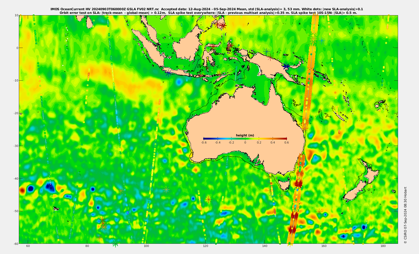Click longitude axis tick label 100

pyautogui.click(x=146, y=246)
